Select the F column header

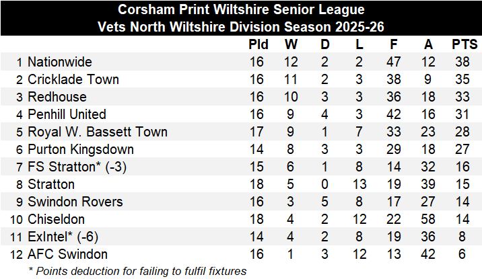[393, 45]
